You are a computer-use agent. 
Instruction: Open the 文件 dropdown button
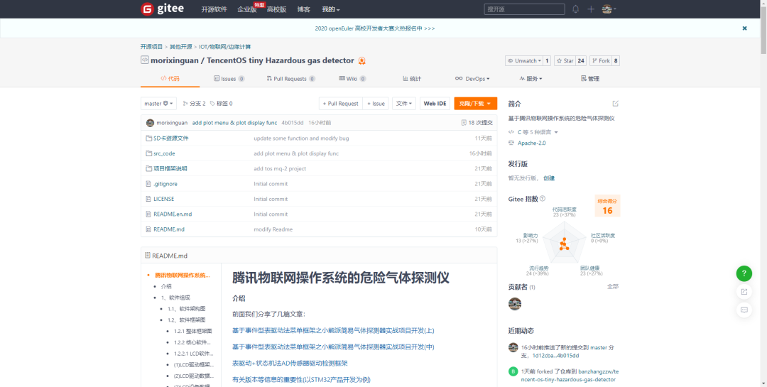pyautogui.click(x=404, y=104)
